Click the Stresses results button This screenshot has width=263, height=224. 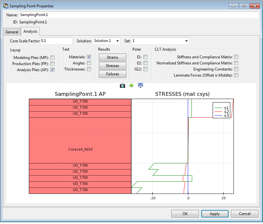pos(112,66)
